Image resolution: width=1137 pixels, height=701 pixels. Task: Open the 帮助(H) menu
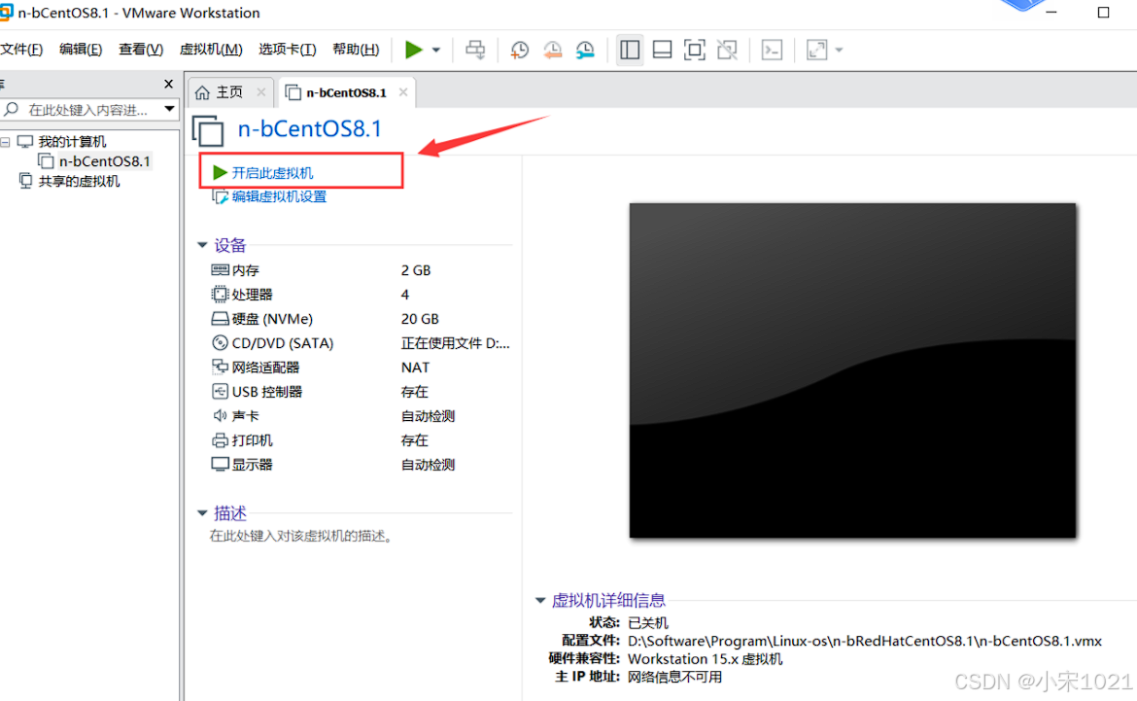pyautogui.click(x=356, y=50)
